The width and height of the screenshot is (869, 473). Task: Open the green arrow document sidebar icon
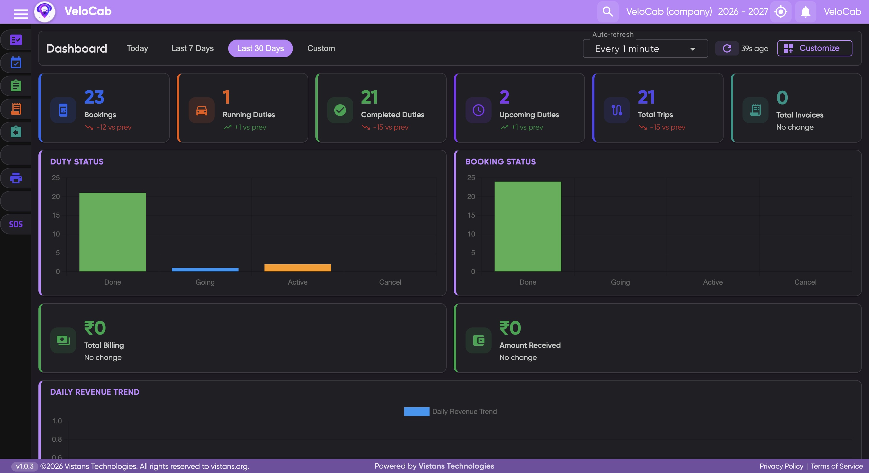click(x=16, y=131)
